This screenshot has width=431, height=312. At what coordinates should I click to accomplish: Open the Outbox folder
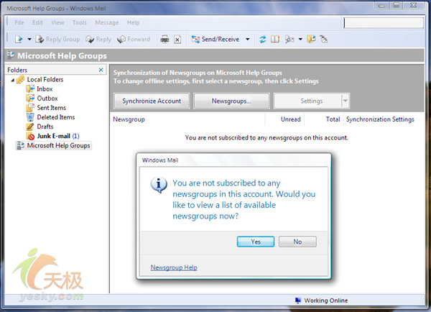tap(47, 98)
